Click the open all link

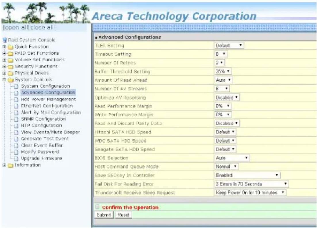[16, 27]
